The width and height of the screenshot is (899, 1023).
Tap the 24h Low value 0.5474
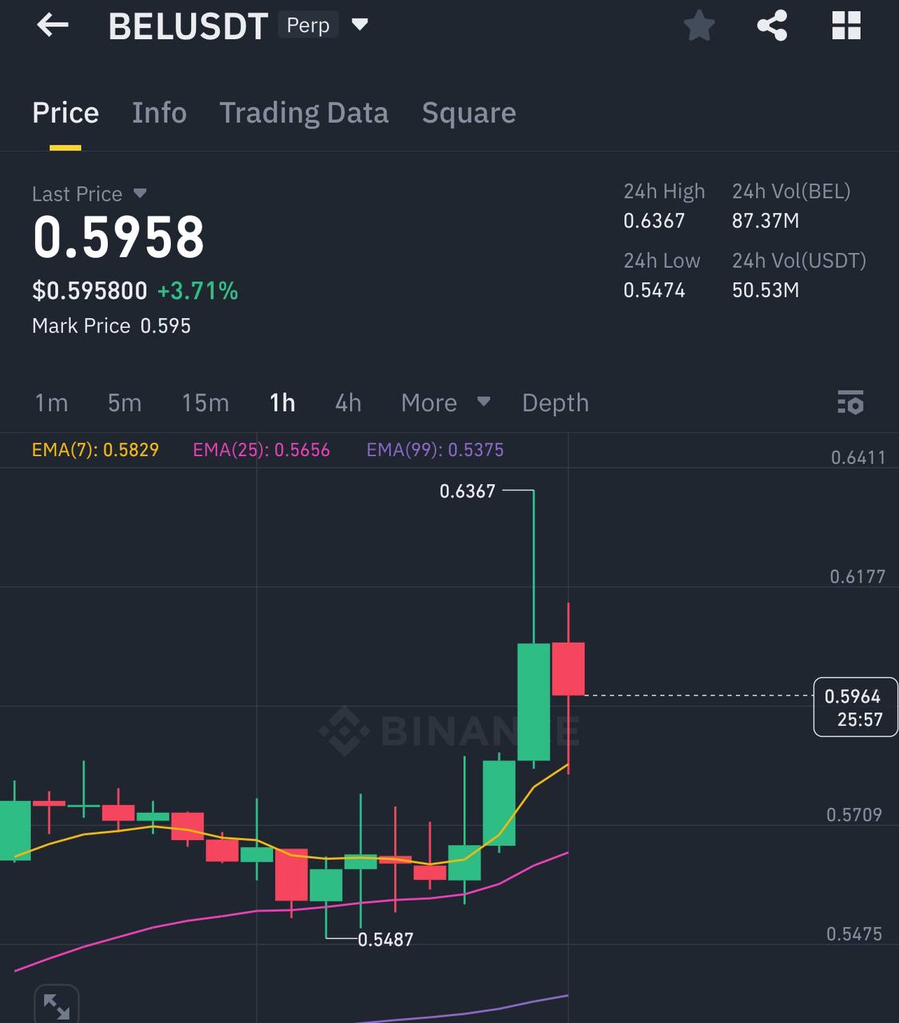[x=654, y=290]
